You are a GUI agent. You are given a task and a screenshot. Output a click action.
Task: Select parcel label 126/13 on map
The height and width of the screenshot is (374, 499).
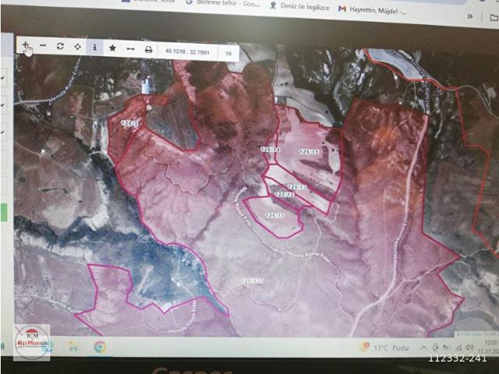click(297, 187)
